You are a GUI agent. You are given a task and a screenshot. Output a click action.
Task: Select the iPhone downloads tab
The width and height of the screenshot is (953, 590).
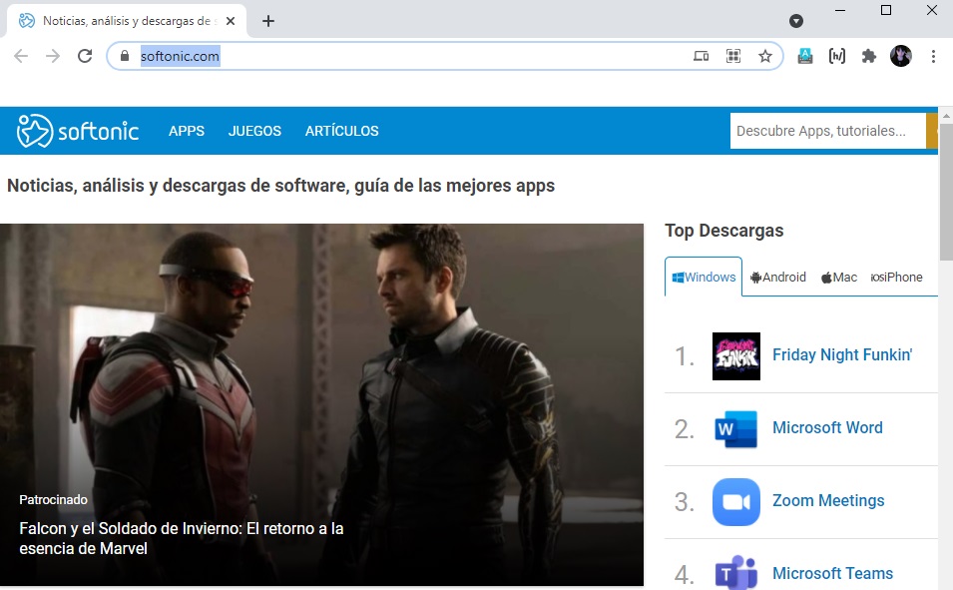coord(896,277)
